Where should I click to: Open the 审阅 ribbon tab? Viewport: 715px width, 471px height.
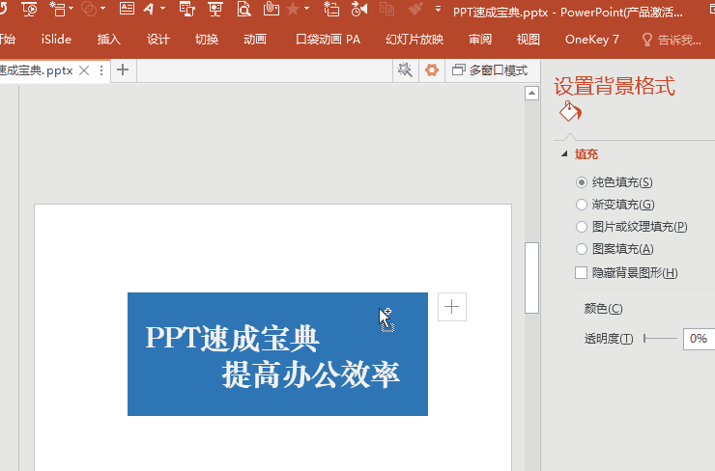tap(480, 40)
